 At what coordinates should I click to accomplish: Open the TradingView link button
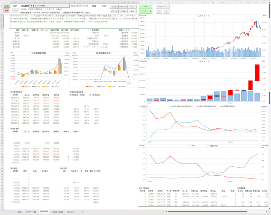[114, 7]
